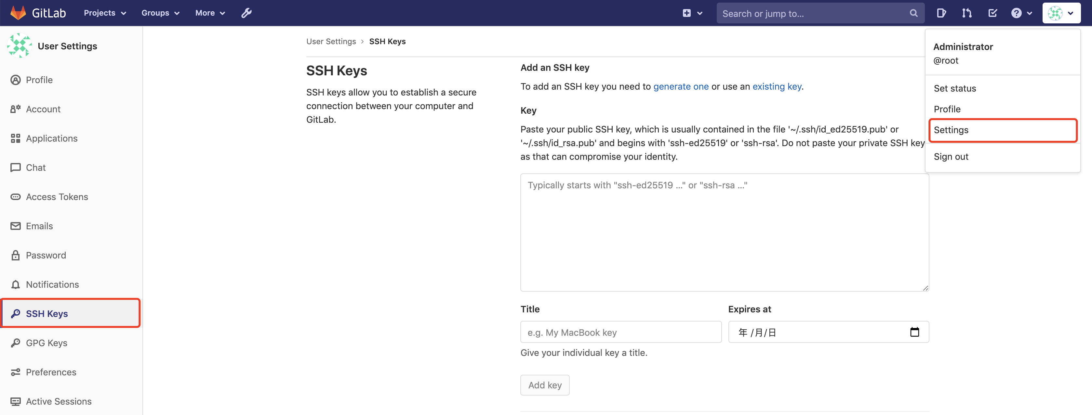Click the Notifications bell icon

[x=16, y=284]
